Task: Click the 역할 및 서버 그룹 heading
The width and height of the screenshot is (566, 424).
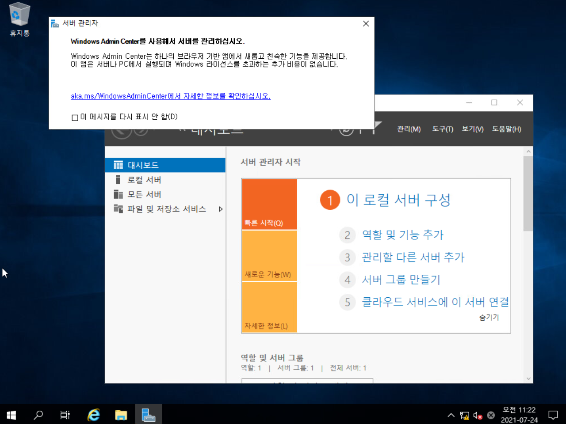Action: point(272,358)
